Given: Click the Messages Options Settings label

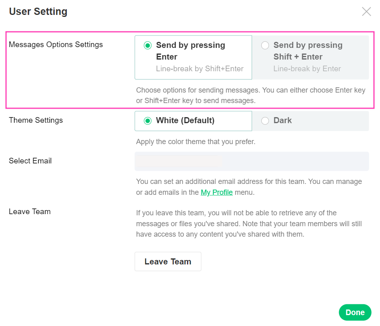Looking at the screenshot, I should pyautogui.click(x=55, y=44).
